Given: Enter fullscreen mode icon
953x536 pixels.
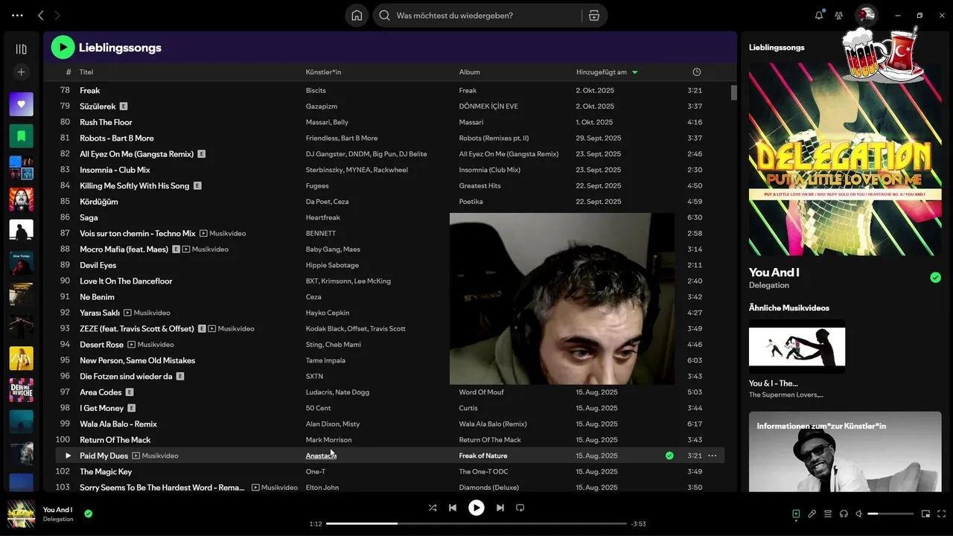Looking at the screenshot, I should pyautogui.click(x=942, y=514).
